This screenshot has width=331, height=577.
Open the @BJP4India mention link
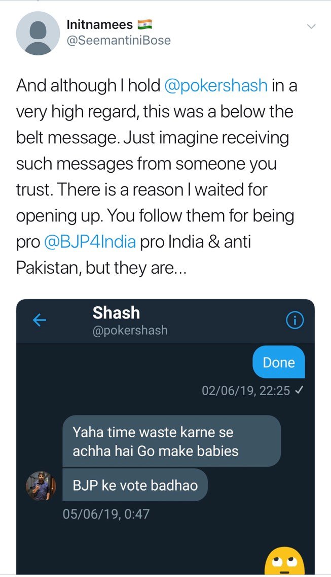coord(90,242)
